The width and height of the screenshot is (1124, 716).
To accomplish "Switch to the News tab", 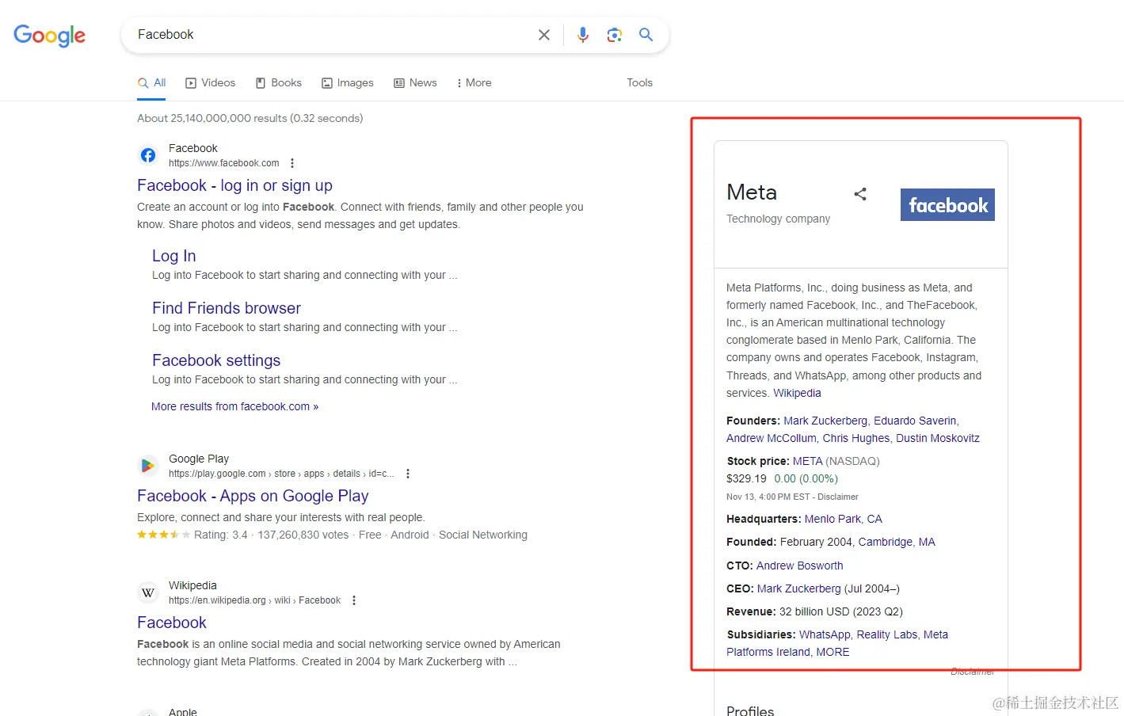I will (415, 82).
